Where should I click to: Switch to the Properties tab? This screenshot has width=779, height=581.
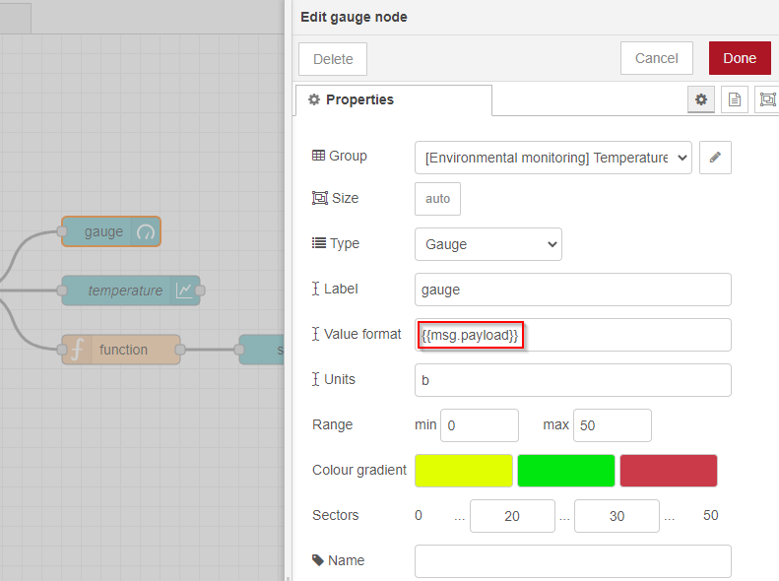point(394,99)
